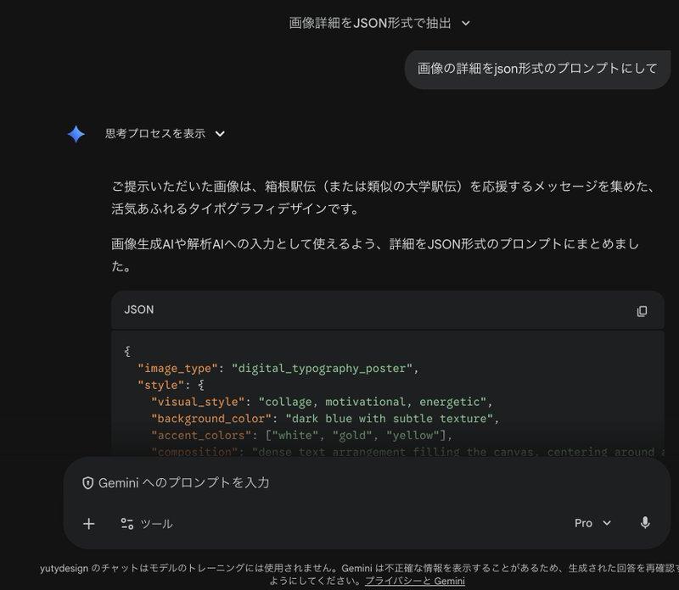The image size is (679, 590).
Task: Click the JSON code block header label
Action: [x=139, y=309]
